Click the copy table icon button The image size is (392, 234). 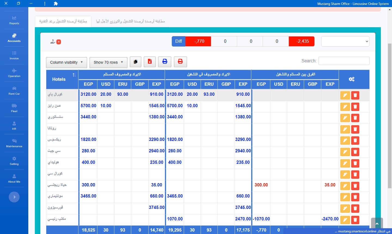pyautogui.click(x=136, y=62)
